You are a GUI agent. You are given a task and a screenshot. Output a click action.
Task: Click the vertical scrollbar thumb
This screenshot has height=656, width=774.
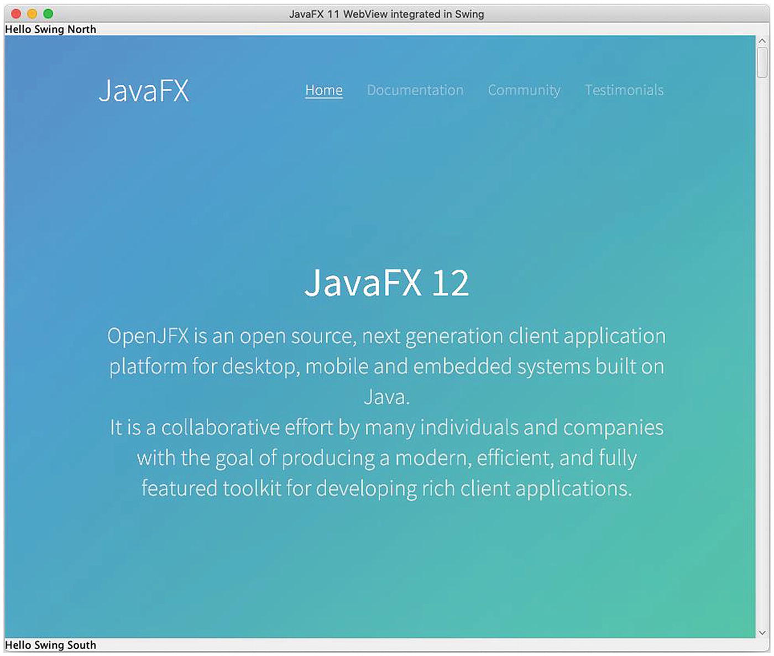(762, 63)
